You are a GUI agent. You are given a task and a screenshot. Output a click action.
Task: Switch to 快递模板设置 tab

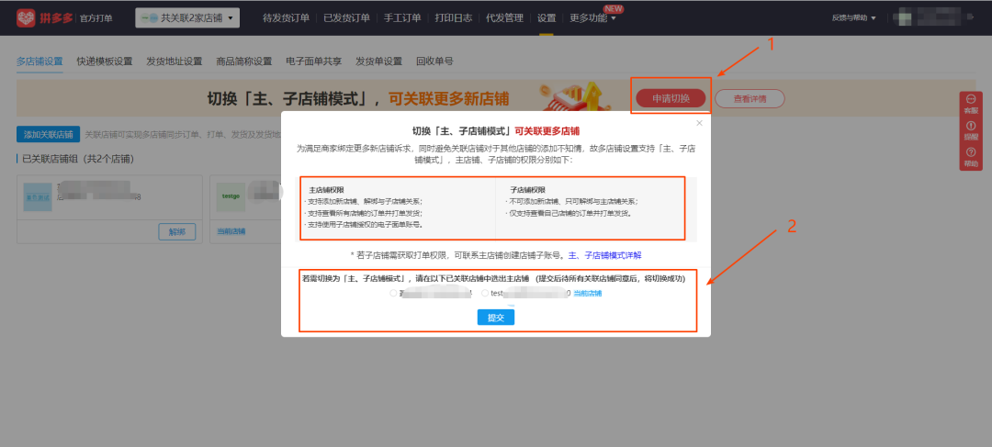coord(105,61)
